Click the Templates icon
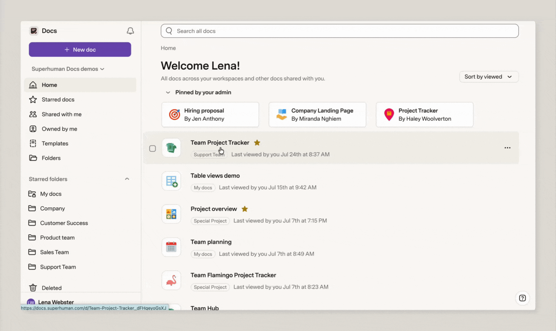This screenshot has width=556, height=331. (x=33, y=143)
